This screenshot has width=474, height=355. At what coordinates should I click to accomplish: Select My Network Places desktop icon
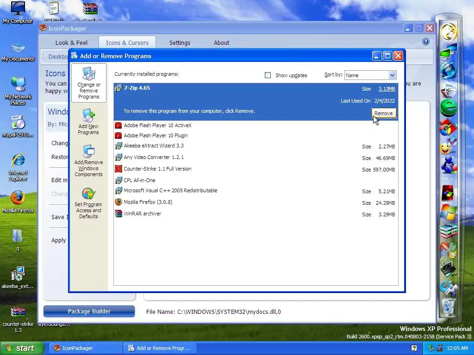(18, 91)
